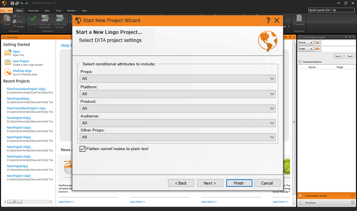Click the Search button in Concordance Search
Viewport: 357px width, 211px height.
[x=338, y=56]
